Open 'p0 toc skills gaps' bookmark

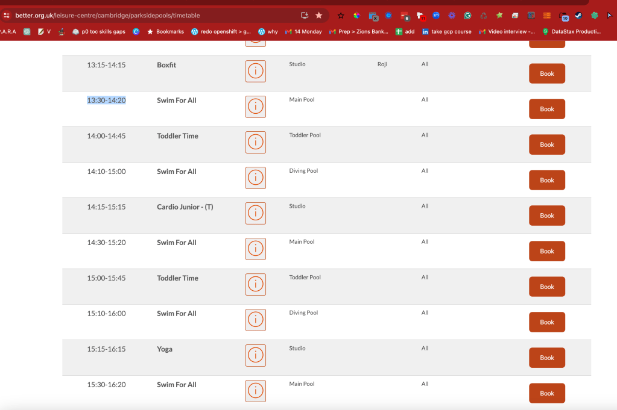click(99, 31)
